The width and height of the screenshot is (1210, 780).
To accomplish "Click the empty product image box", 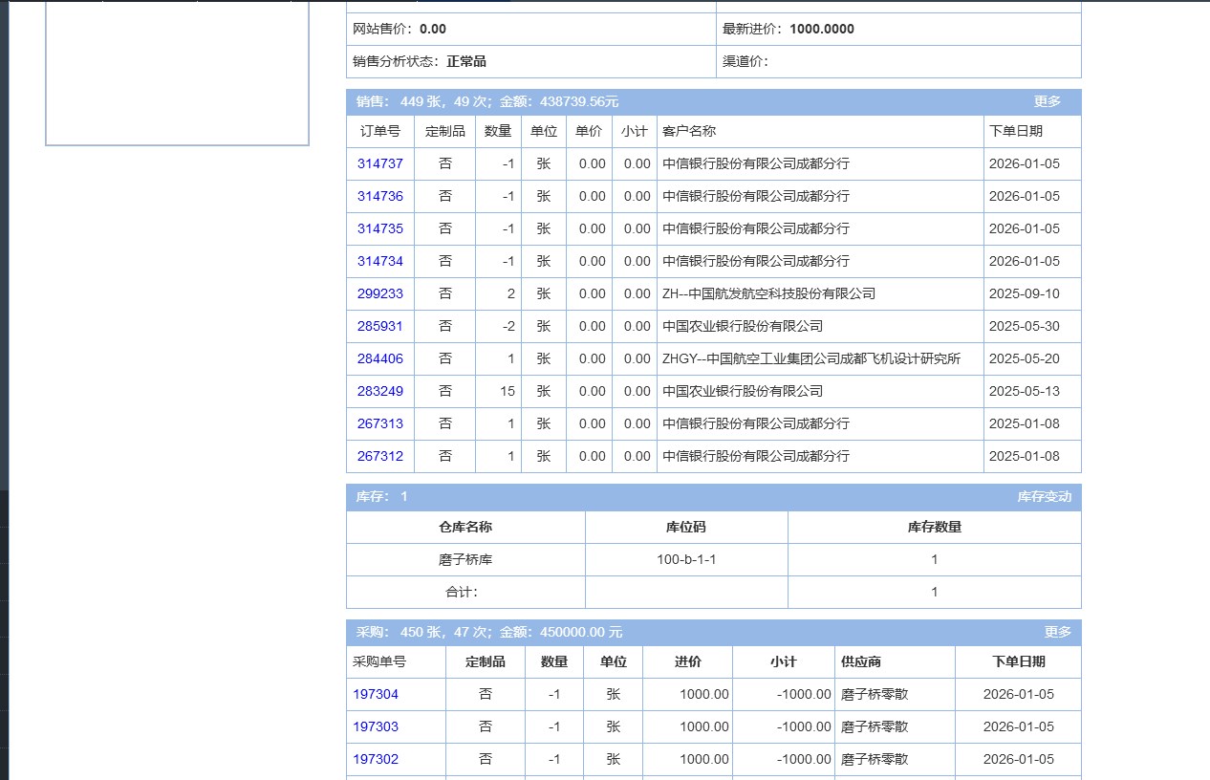I will click(178, 72).
